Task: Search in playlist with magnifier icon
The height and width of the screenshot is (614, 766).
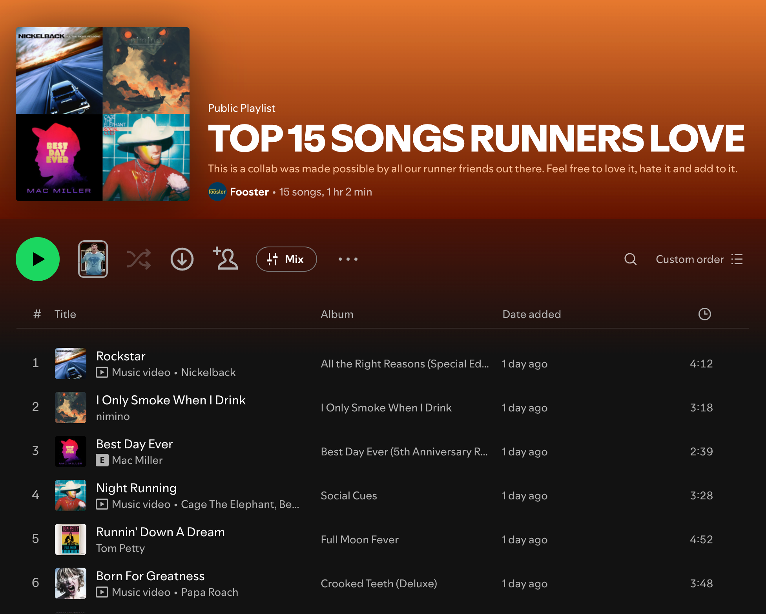Action: (630, 259)
